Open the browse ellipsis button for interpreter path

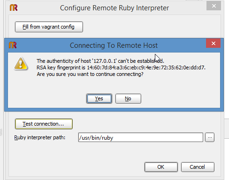[x=210, y=137]
